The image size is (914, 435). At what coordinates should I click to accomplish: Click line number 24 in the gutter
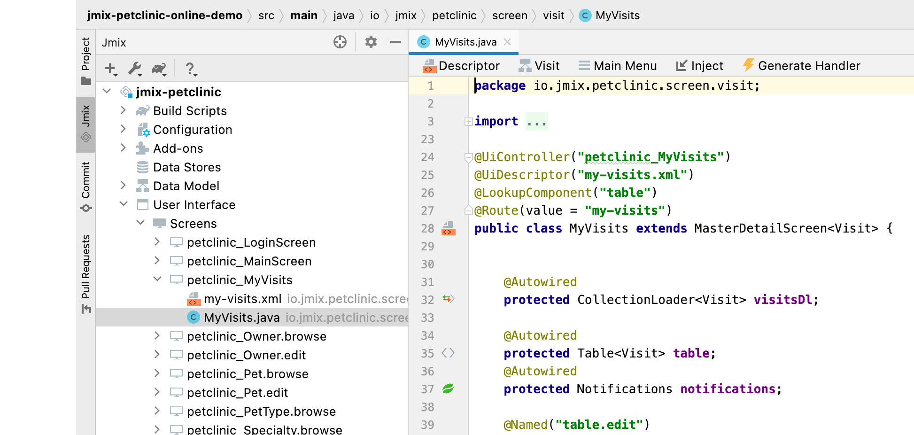(x=427, y=157)
